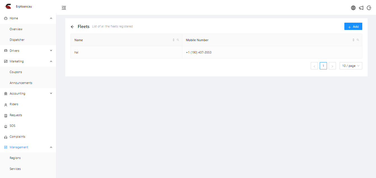Collapse the sidebar using the menu fold icon
Viewport: 376px width, 178px height.
tap(64, 8)
